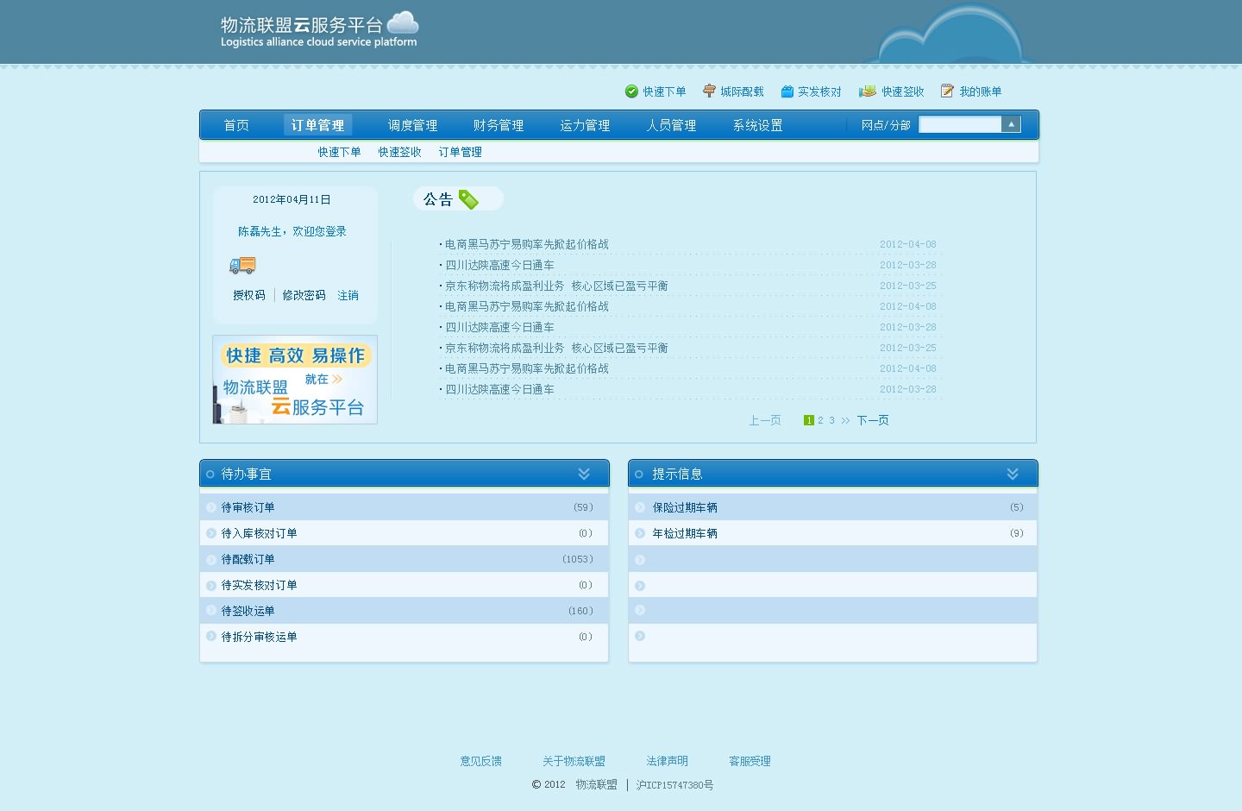
Task: Open the 调度管理 menu tab
Action: (412, 125)
